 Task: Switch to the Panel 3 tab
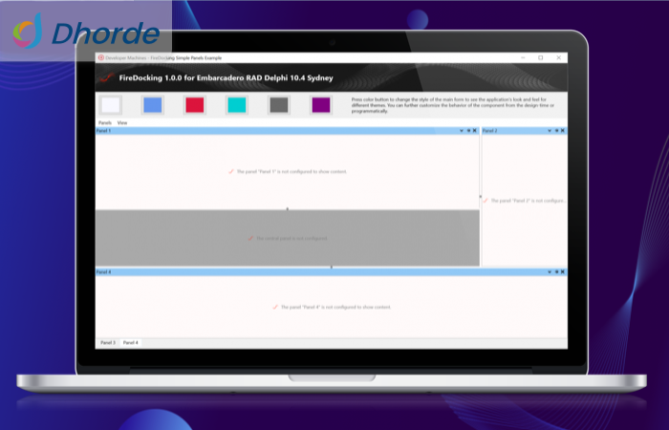(x=107, y=342)
